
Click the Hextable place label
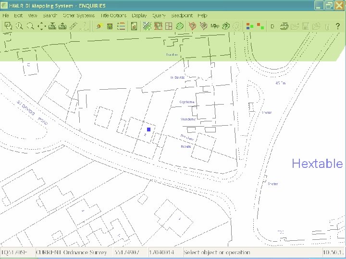click(317, 164)
